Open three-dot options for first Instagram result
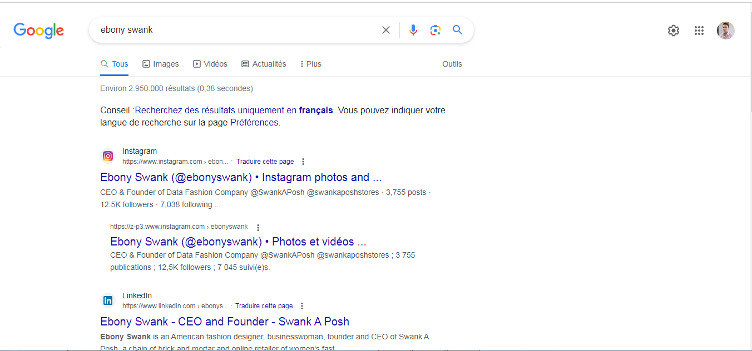 click(x=303, y=162)
